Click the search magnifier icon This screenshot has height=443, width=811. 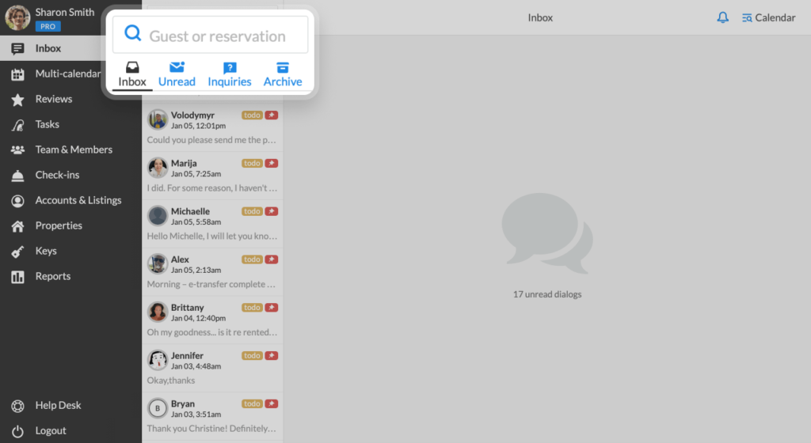(x=133, y=34)
